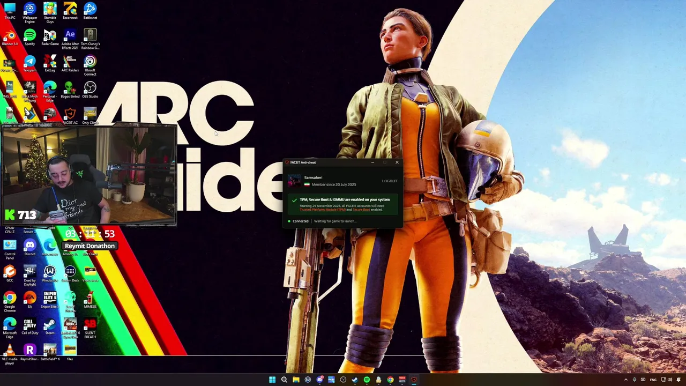This screenshot has width=686, height=386.
Task: Open the "files" folder on desktop
Action: [70, 353]
